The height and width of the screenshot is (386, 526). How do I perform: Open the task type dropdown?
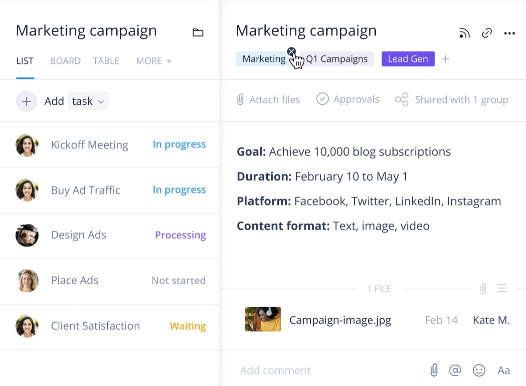pyautogui.click(x=88, y=101)
